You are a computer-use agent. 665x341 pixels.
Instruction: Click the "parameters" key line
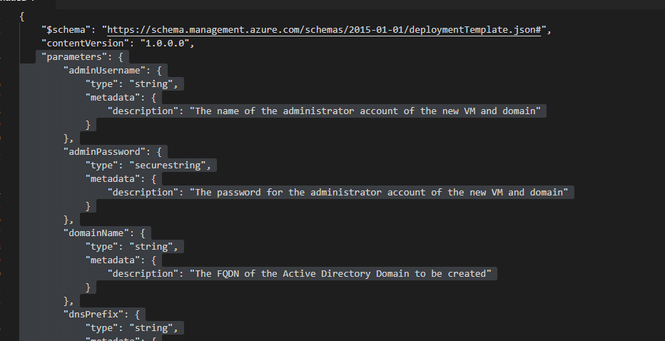point(82,57)
